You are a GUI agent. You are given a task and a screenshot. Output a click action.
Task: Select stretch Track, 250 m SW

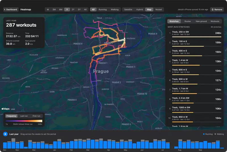tap(195, 33)
